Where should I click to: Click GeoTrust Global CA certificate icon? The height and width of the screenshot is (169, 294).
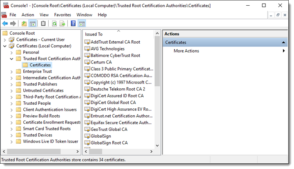(87, 129)
